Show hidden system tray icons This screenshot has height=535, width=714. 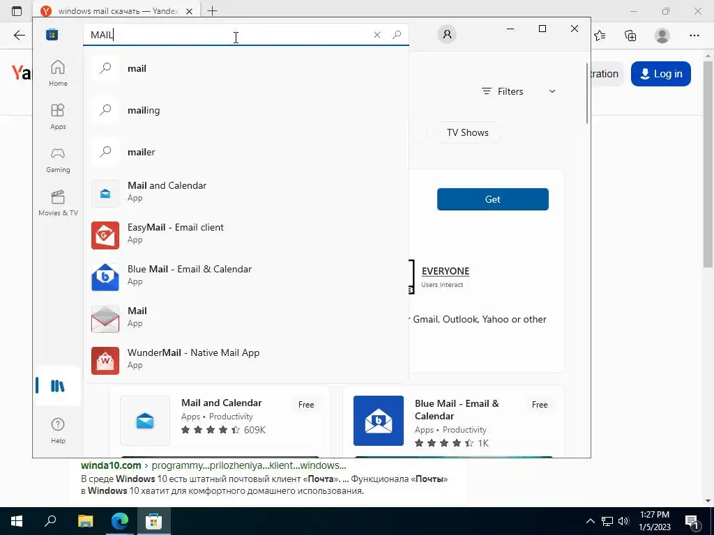pos(590,521)
